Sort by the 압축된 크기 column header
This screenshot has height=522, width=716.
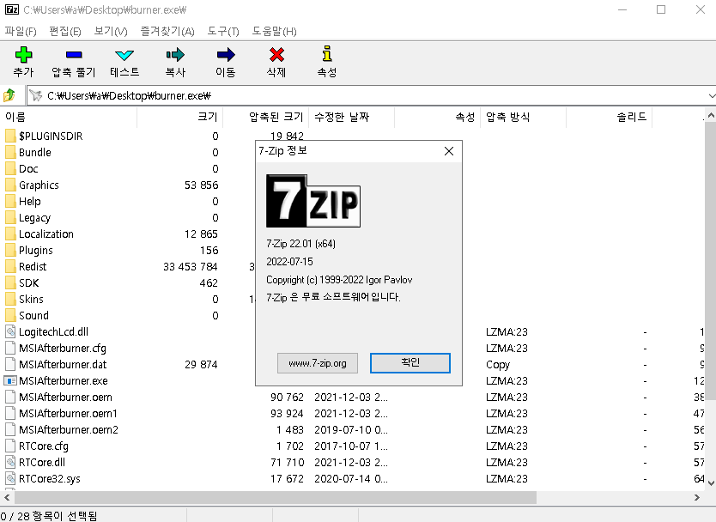click(266, 117)
